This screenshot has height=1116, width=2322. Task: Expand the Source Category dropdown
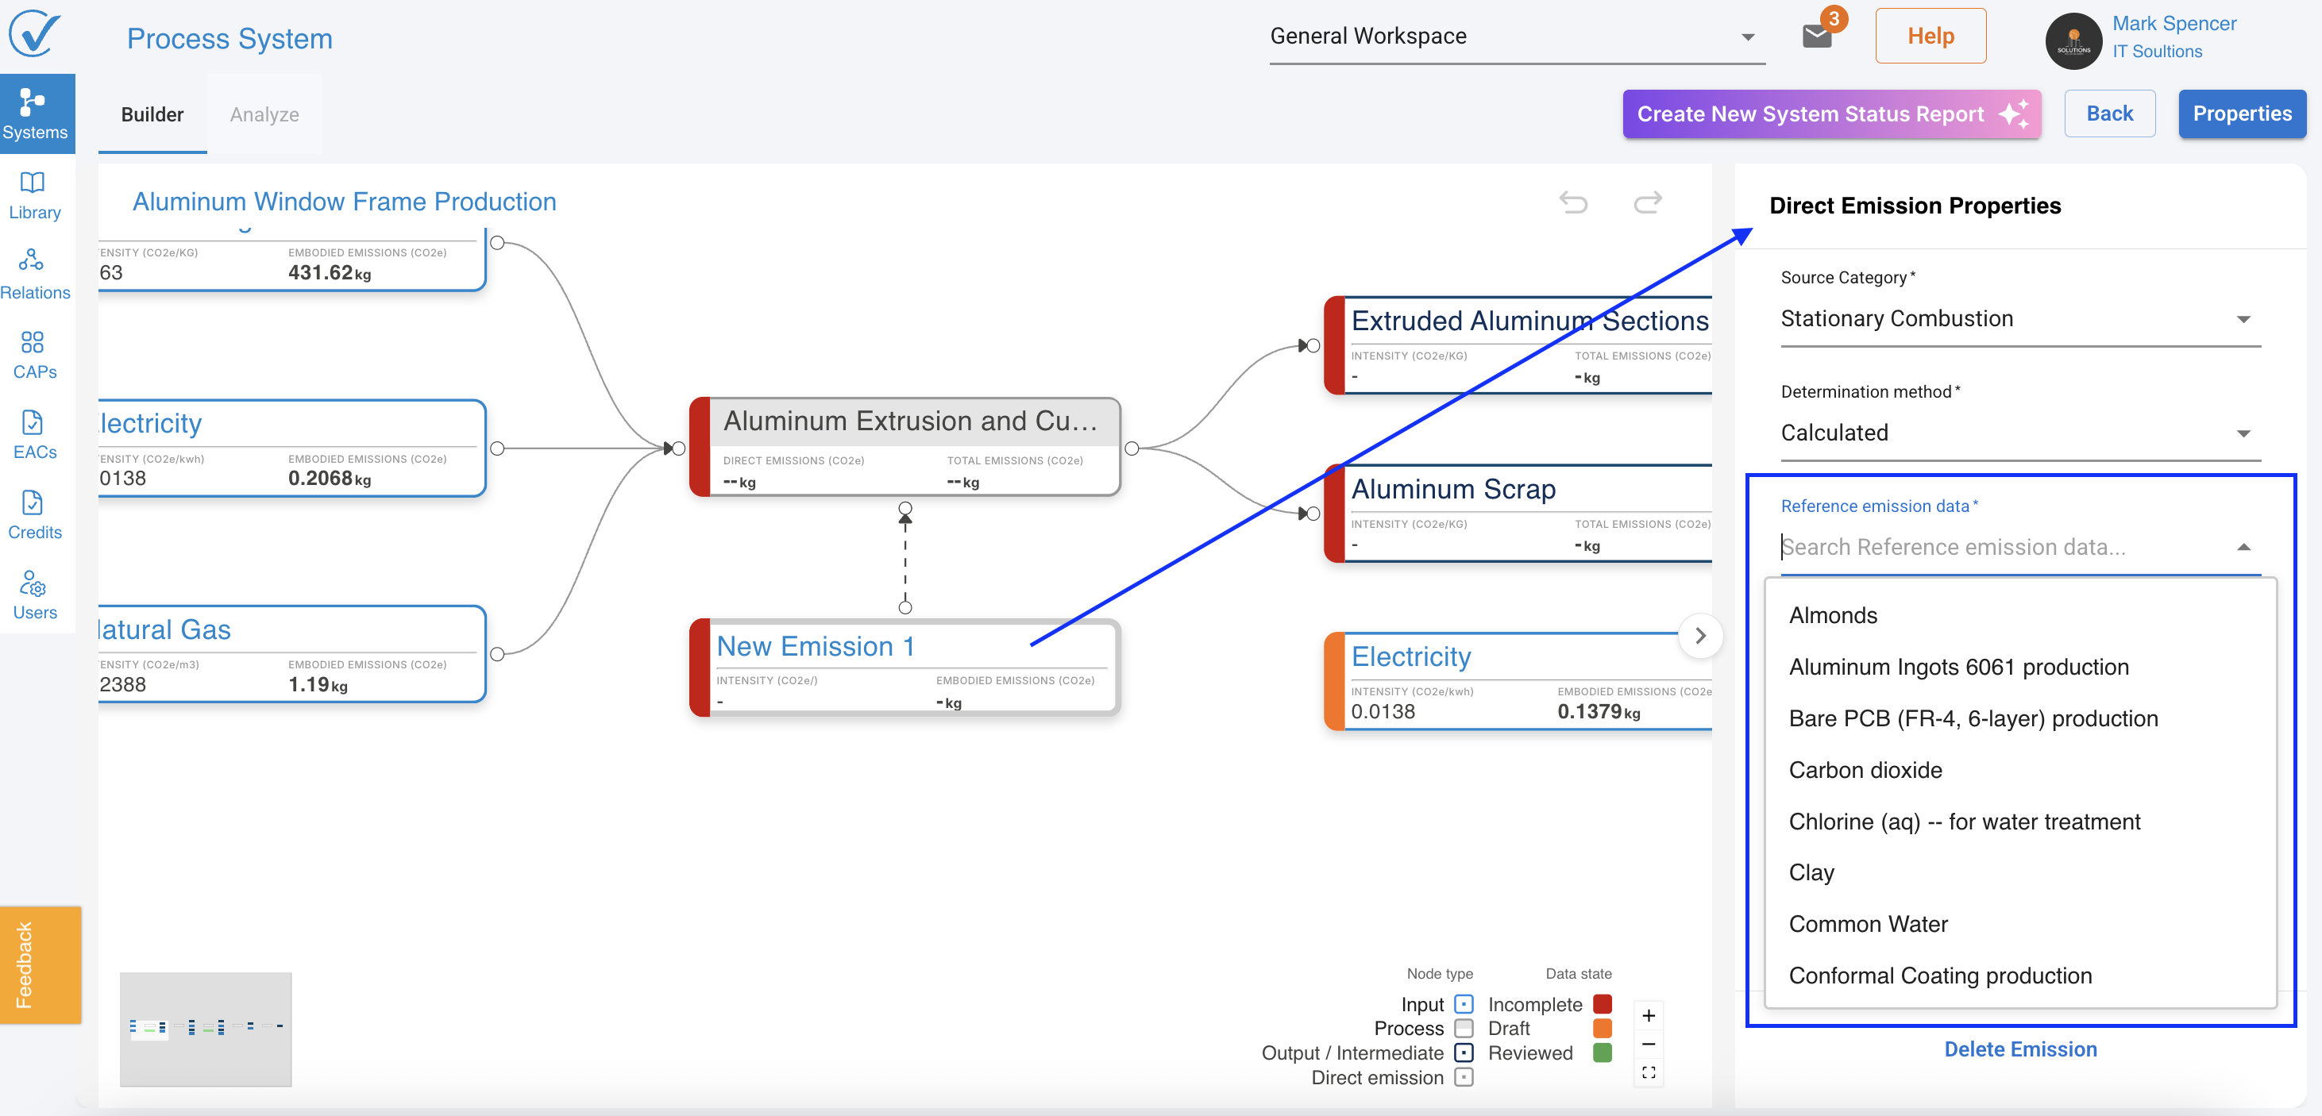(x=2019, y=319)
